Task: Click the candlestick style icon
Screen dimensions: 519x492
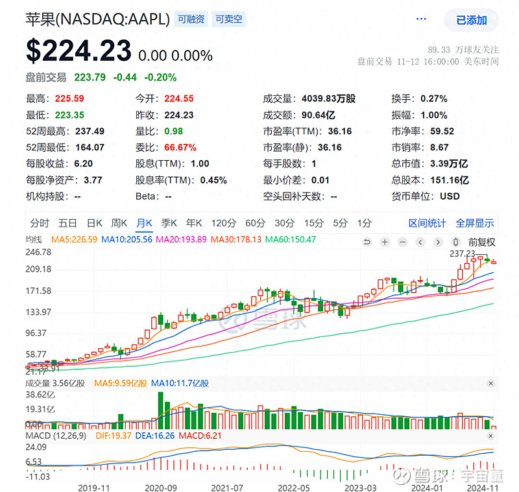Action: click(x=456, y=242)
